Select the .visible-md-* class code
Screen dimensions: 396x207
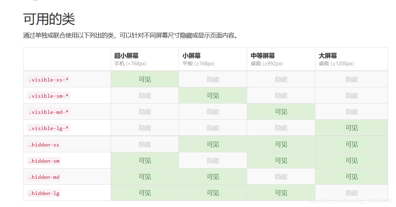click(x=49, y=112)
